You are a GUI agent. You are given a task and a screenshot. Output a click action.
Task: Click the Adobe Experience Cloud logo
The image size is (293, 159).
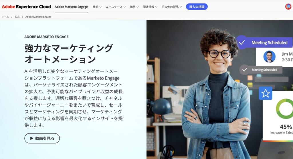[x=26, y=7]
